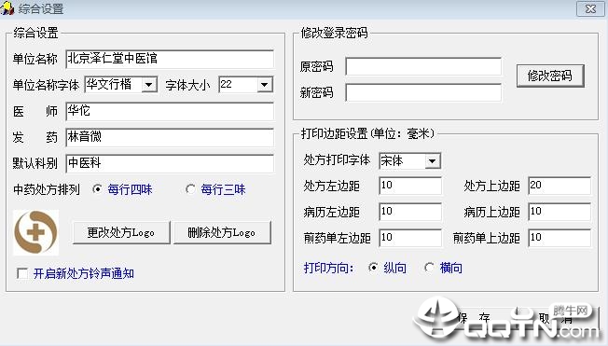Open 字体大小 size dropdown
The width and height of the screenshot is (608, 346).
tap(265, 85)
